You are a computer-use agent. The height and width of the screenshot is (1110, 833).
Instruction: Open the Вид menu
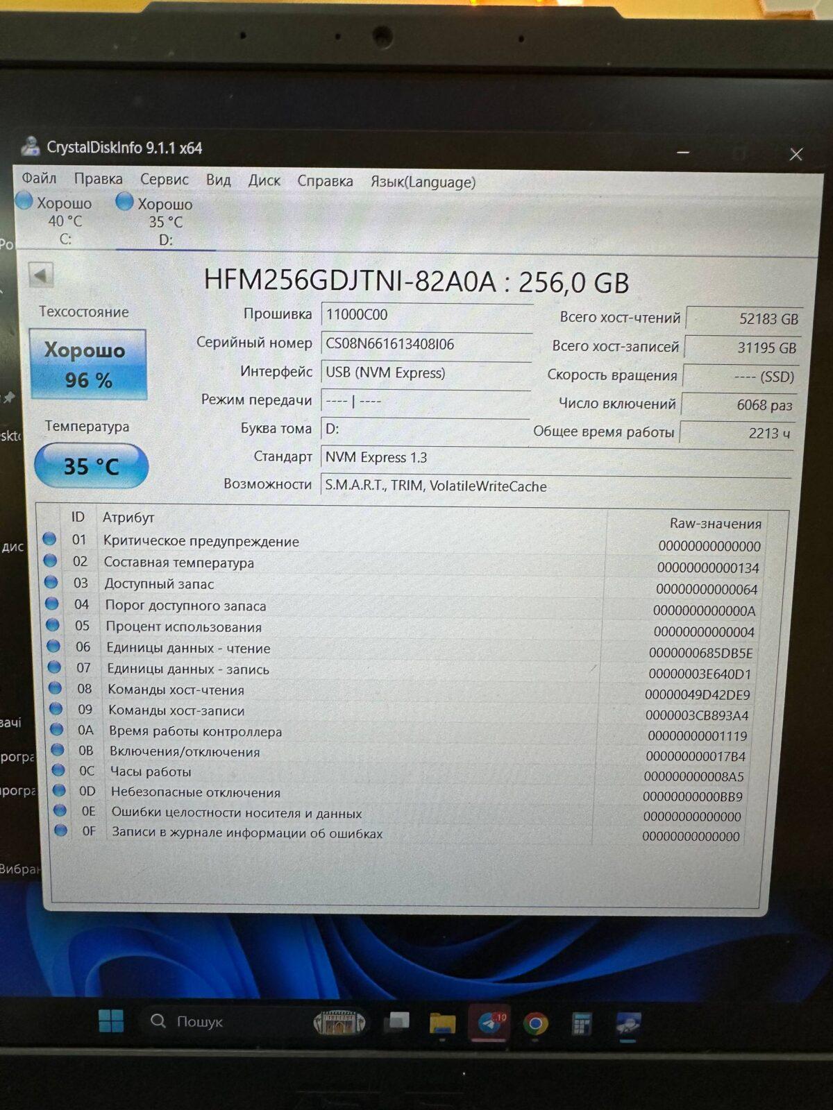218,180
